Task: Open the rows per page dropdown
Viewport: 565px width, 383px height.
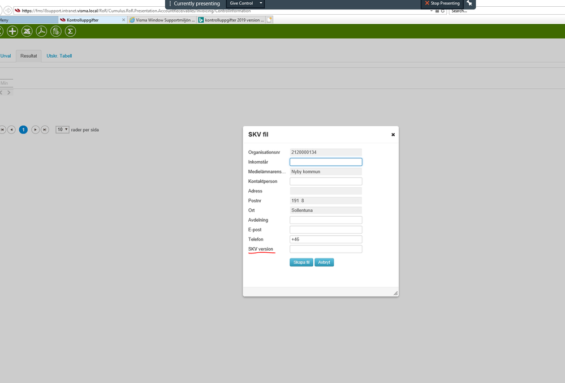Action: point(62,130)
